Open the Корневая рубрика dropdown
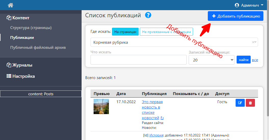This screenshot has height=140, width=269. pos(174,42)
